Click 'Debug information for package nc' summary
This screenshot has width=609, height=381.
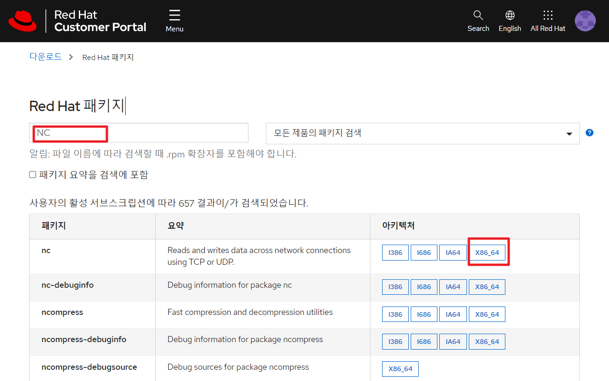[230, 285]
